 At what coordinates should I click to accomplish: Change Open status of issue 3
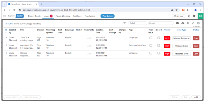coord(196,38)
